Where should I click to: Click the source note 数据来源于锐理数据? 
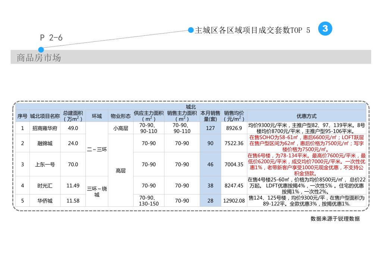pos(335,219)
